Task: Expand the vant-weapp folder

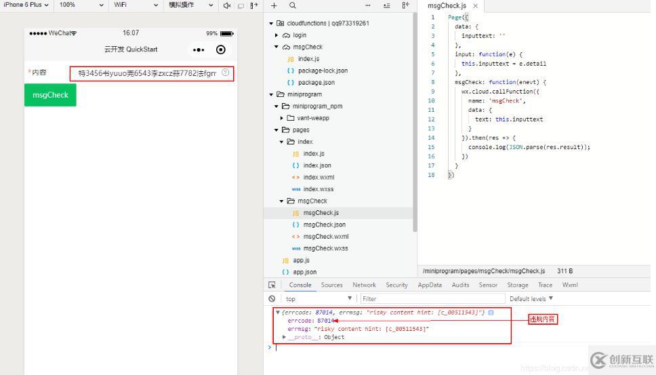Action: pyautogui.click(x=281, y=118)
